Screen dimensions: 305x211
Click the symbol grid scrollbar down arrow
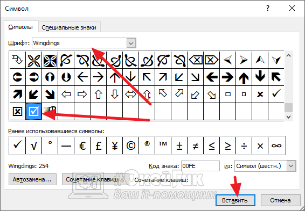pos(289,117)
